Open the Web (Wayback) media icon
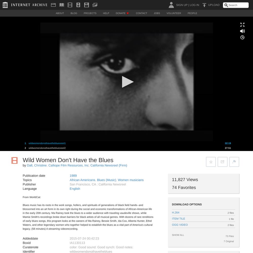253x253 pixels. (x=53, y=5)
